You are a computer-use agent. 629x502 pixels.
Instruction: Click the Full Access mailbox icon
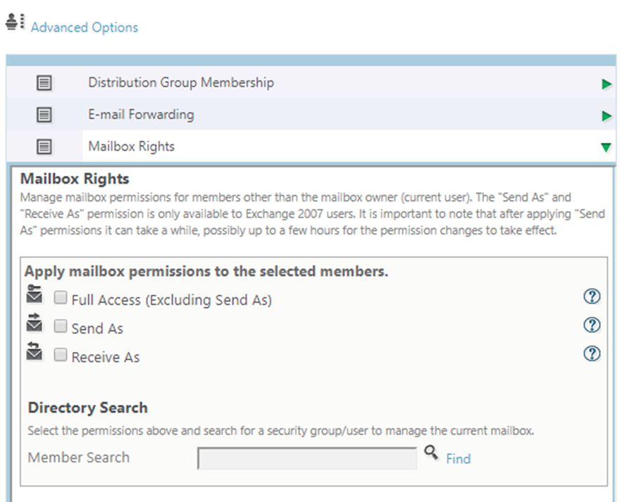coord(35,295)
